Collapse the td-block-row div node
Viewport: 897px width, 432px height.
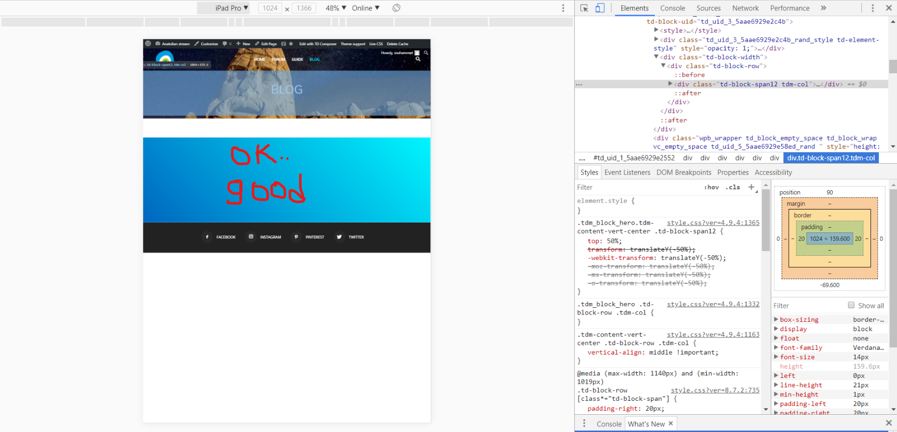click(663, 66)
